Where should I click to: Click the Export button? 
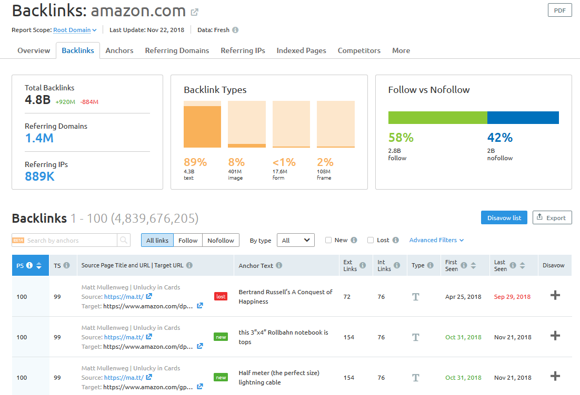552,218
